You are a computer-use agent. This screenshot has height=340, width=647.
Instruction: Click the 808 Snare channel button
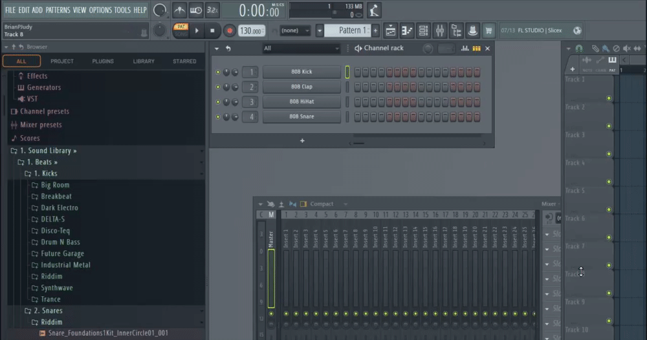302,116
